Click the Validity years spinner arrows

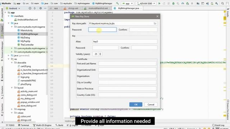[100, 54]
